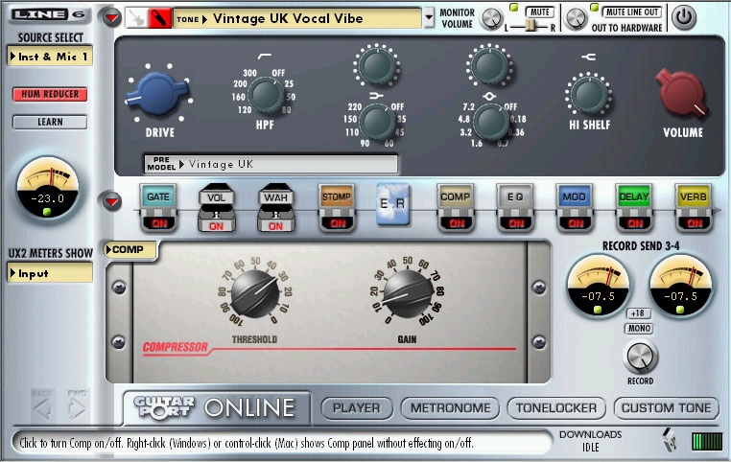
Task: Open the Pre Model Vintage UK selector
Action: click(x=271, y=164)
